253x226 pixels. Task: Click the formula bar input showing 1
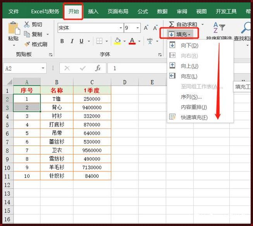coord(137,68)
